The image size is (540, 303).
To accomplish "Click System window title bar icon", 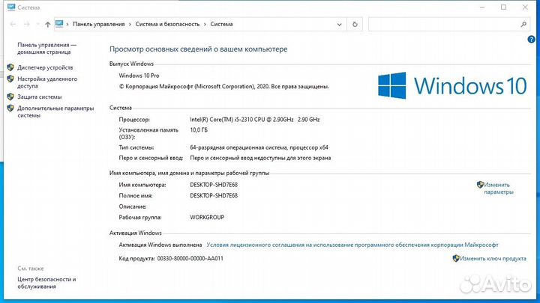I will click(11, 7).
